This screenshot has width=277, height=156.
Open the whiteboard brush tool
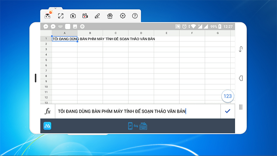pos(97,16)
